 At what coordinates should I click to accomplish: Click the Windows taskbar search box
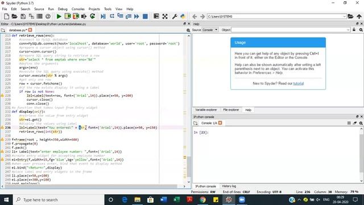[59, 200]
